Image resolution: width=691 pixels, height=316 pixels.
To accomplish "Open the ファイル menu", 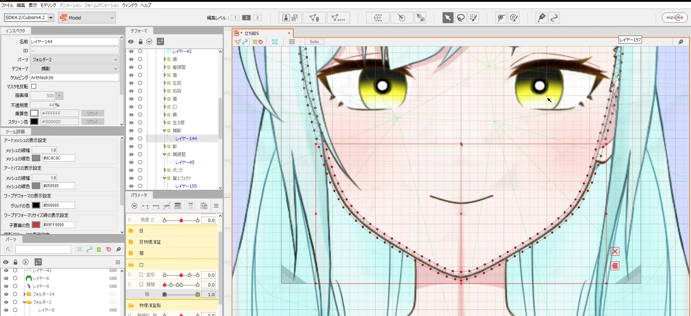I will (x=7, y=5).
